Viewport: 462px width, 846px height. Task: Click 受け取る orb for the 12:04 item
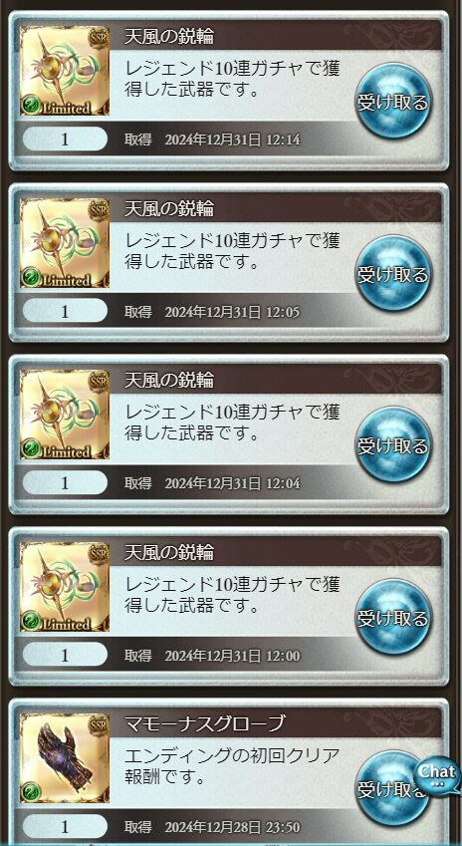393,444
